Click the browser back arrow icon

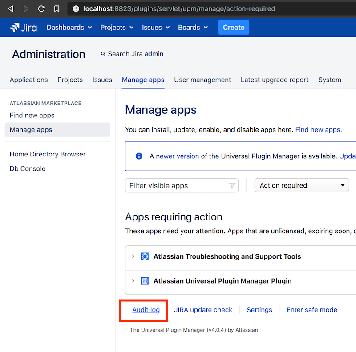pyautogui.click(x=11, y=8)
